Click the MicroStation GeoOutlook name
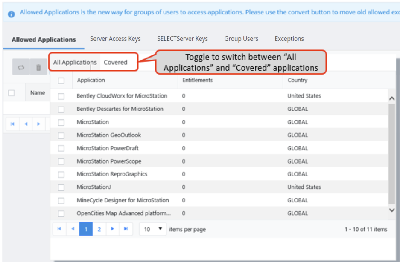Viewport: 400px width, 262px height. coord(109,135)
